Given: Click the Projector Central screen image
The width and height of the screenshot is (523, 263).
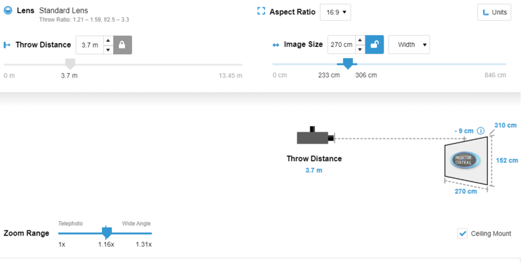Looking at the screenshot, I should tap(463, 161).
